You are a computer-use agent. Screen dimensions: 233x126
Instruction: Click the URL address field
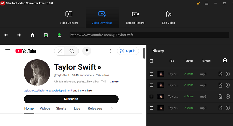click(149, 35)
